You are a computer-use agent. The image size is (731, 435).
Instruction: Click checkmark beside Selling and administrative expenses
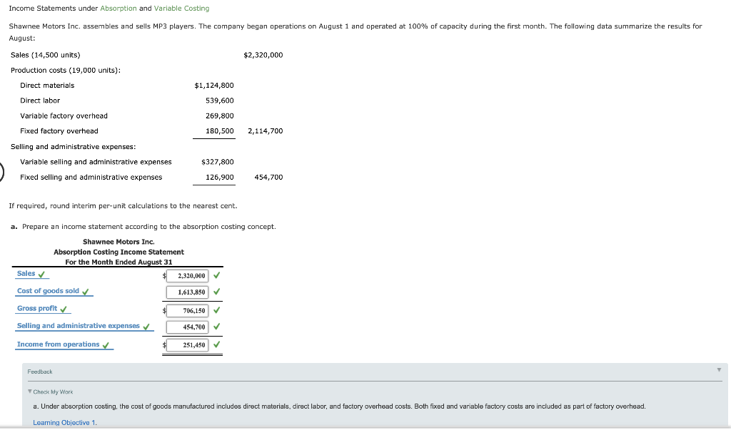coord(146,327)
